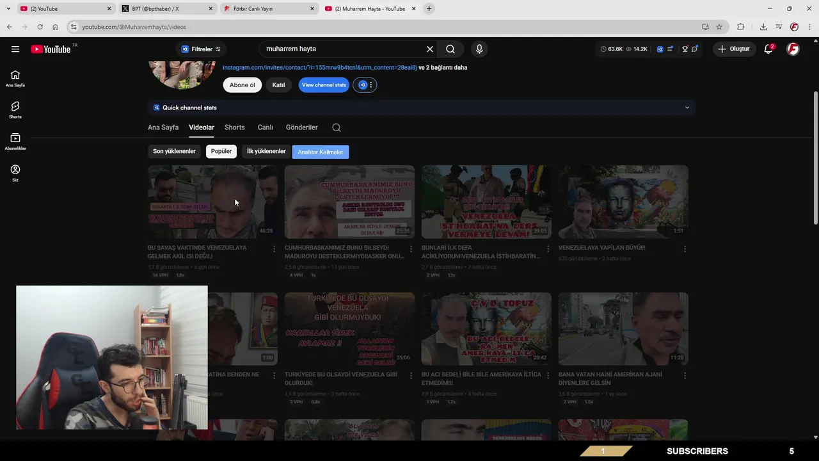Open the instagram.com invites link
This screenshot has height=461, width=819.
[x=319, y=67]
